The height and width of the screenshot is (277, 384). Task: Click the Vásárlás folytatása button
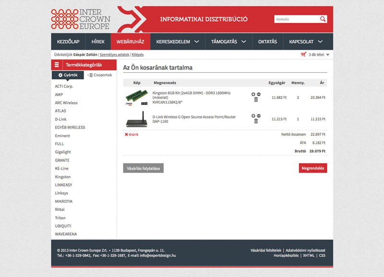point(144,168)
